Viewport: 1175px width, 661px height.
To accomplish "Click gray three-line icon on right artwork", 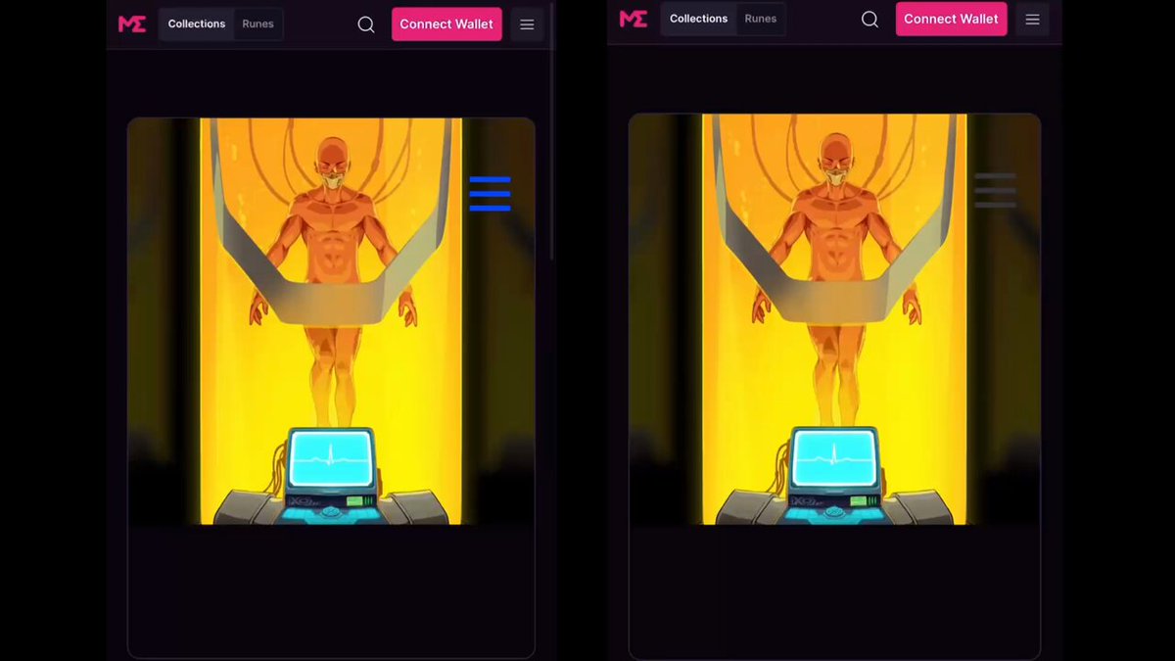I will 995,190.
